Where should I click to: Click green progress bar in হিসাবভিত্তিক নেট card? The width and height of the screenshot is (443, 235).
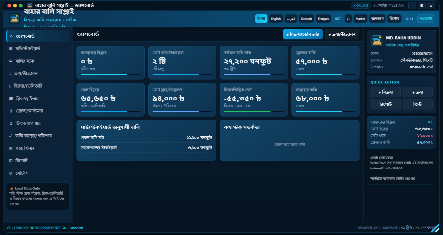(x=254, y=111)
